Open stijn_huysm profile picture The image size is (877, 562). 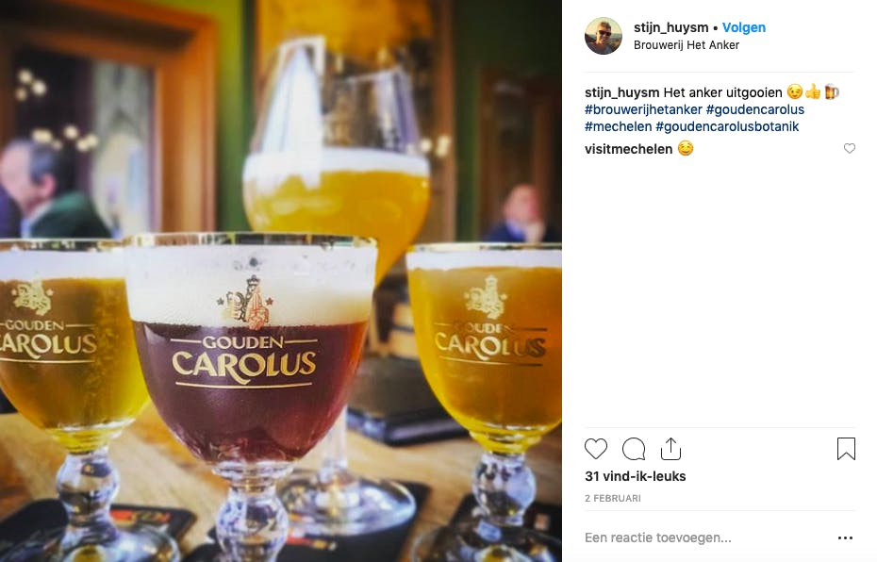[604, 36]
